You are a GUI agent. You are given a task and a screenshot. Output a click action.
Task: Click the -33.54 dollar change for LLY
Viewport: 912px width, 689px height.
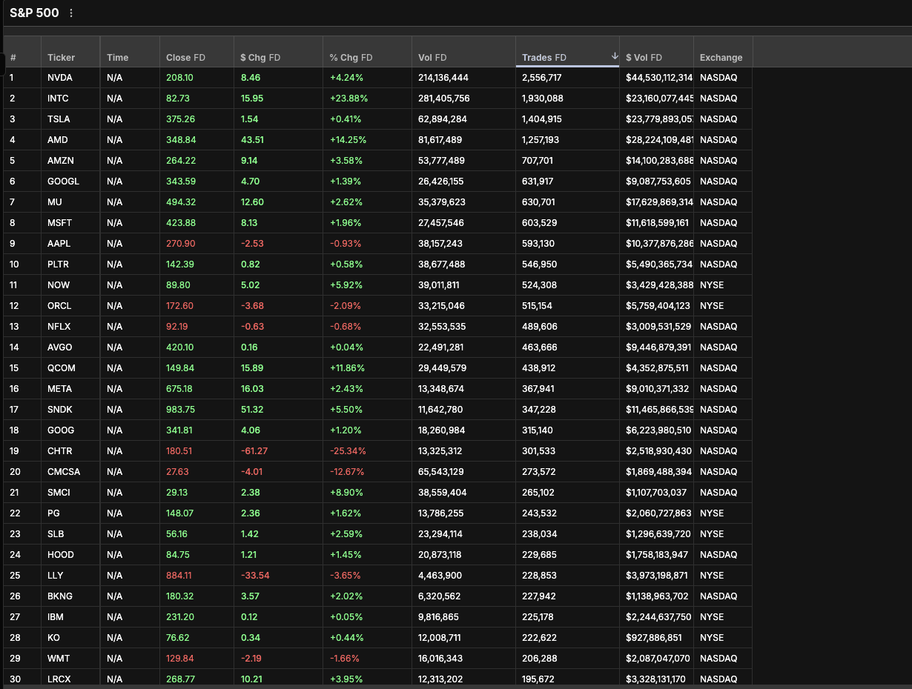click(255, 575)
